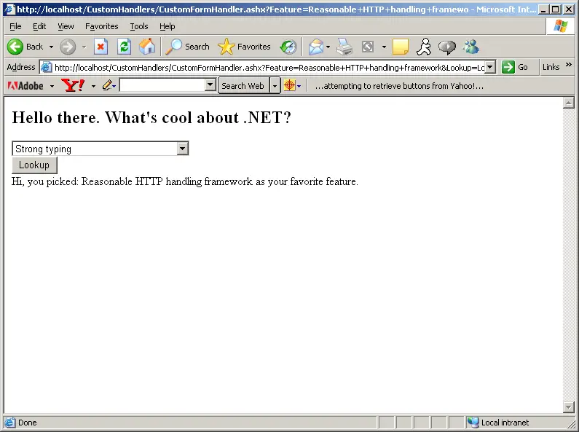The width and height of the screenshot is (579, 432).
Task: Click the Windows flag throbber logo
Action: pyautogui.click(x=561, y=26)
